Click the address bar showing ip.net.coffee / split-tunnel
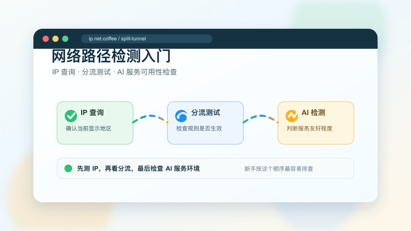 click(x=147, y=39)
